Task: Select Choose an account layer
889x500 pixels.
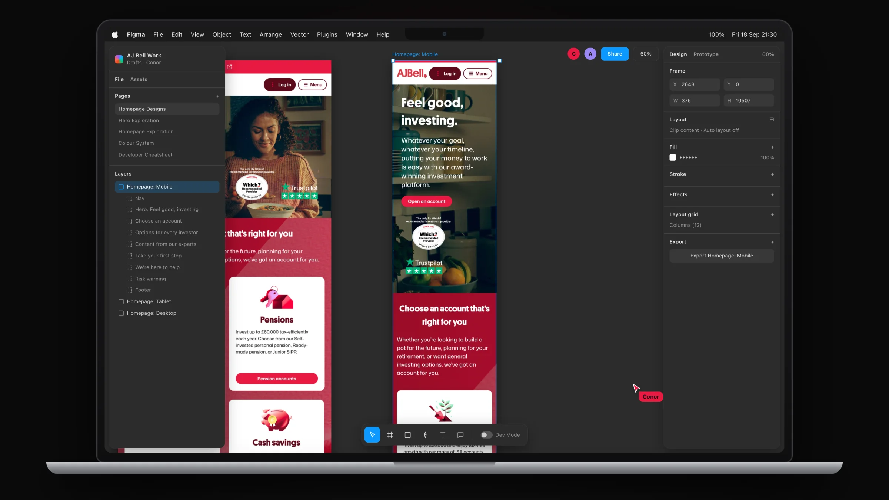Action: (x=167, y=221)
